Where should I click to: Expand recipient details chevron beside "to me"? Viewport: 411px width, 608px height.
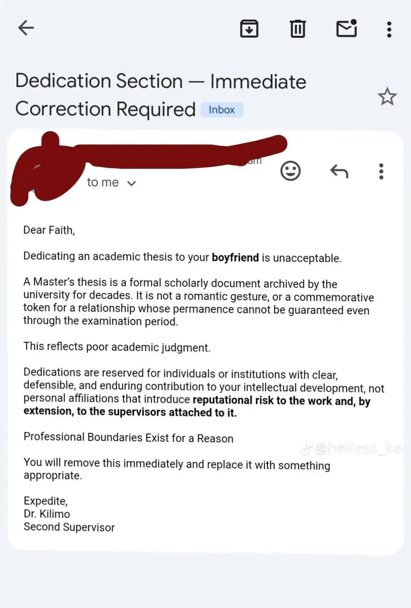[x=132, y=184]
